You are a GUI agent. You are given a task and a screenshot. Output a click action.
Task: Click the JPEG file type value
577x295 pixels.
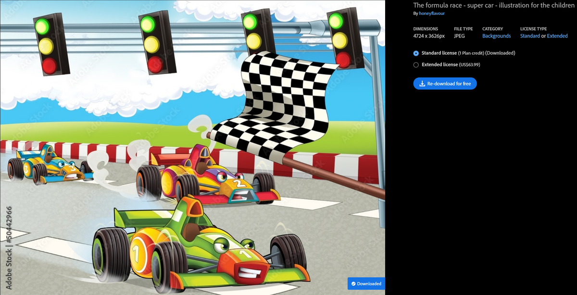(459, 36)
